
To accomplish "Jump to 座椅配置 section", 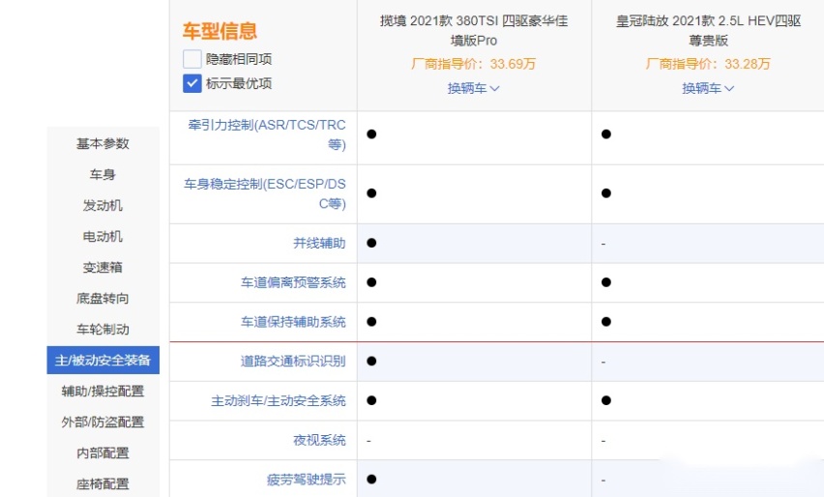I will point(103,483).
